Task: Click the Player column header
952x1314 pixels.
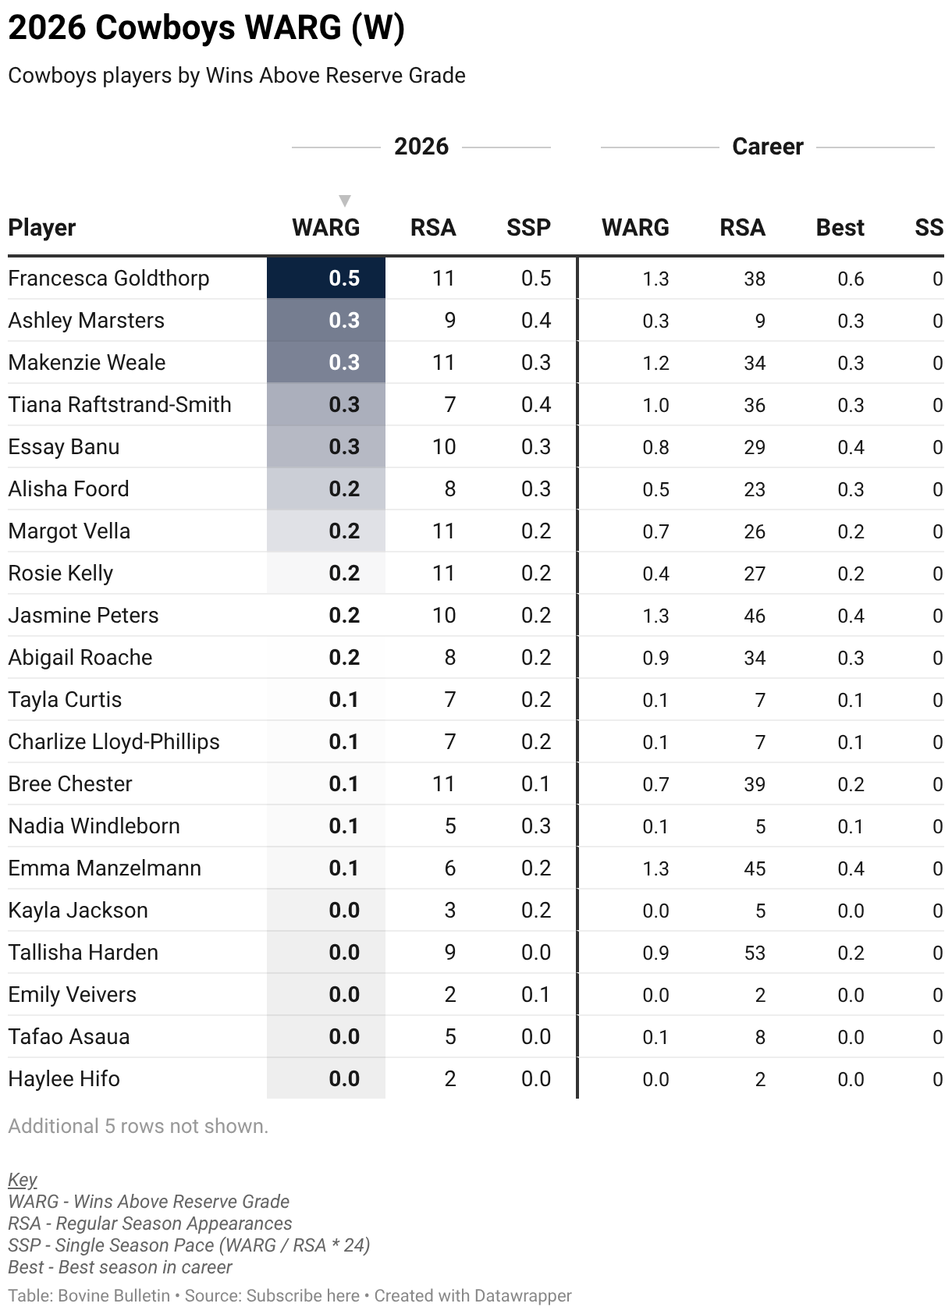Action: (42, 228)
